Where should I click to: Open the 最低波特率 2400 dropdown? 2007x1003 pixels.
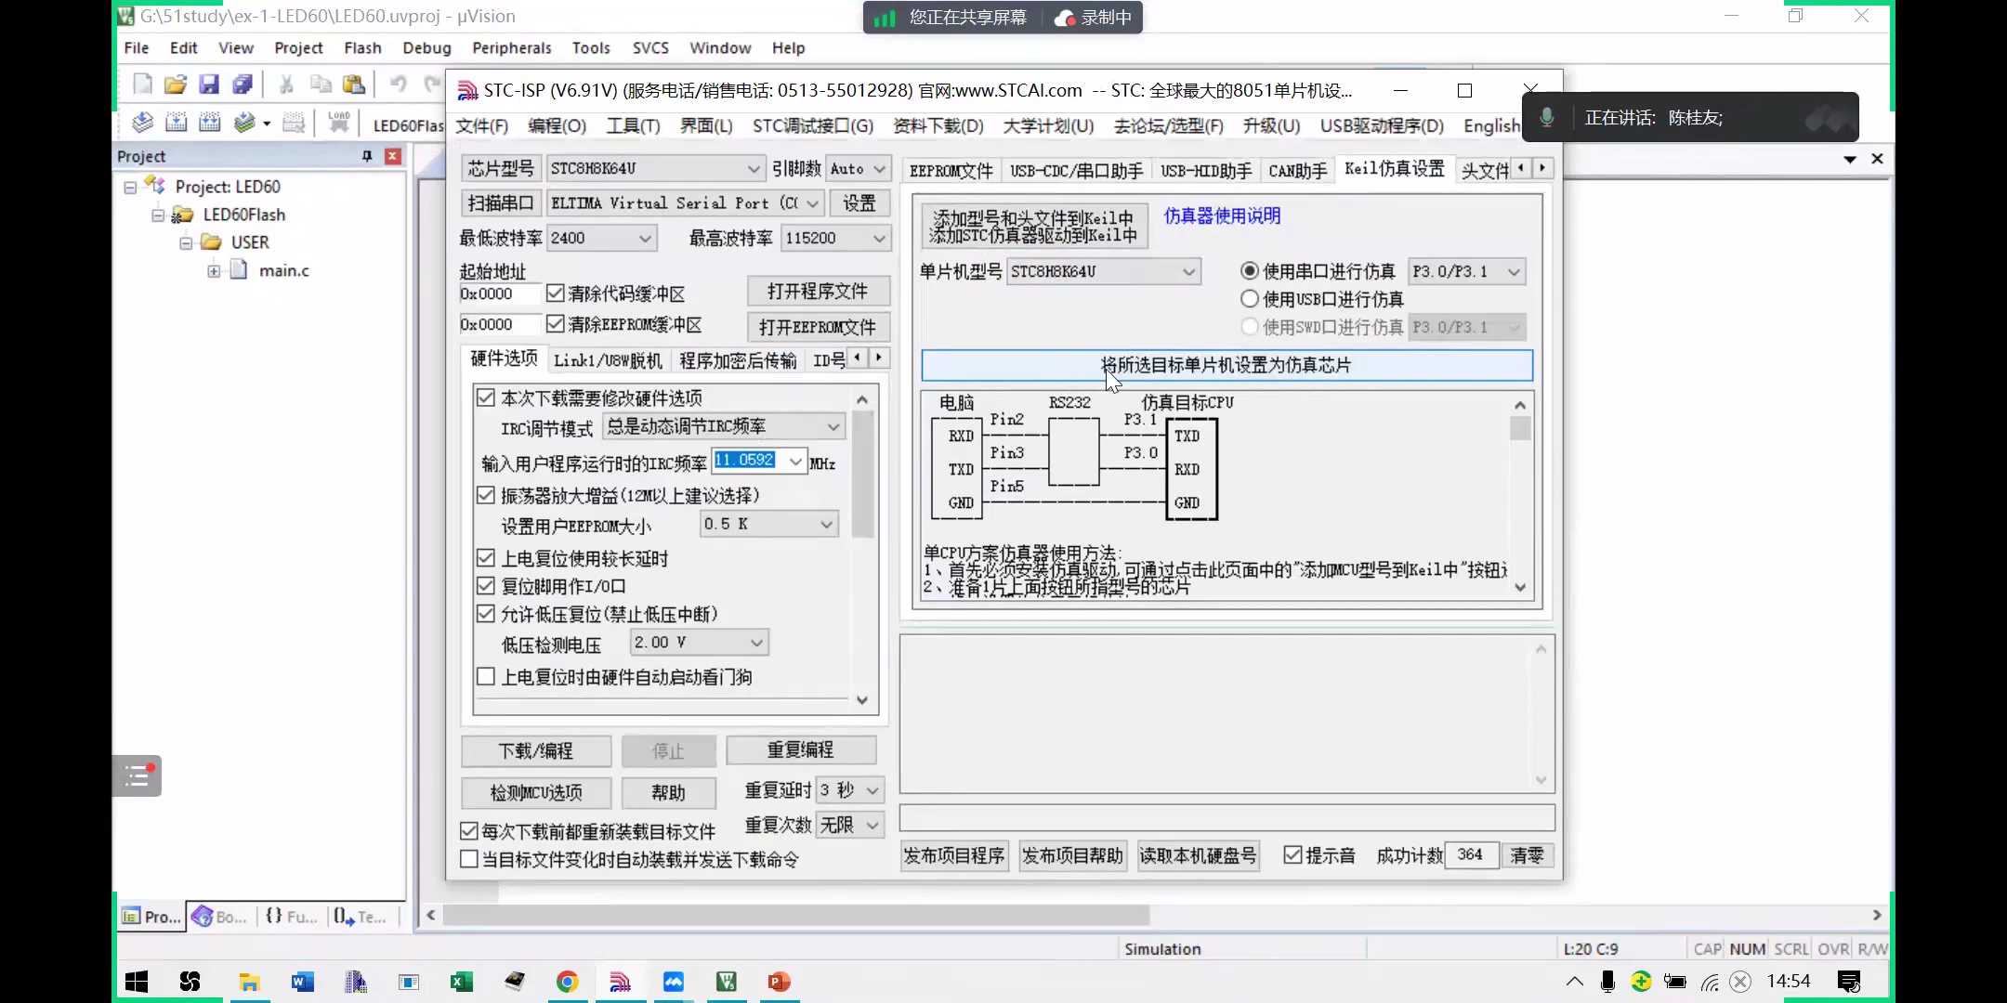point(601,239)
